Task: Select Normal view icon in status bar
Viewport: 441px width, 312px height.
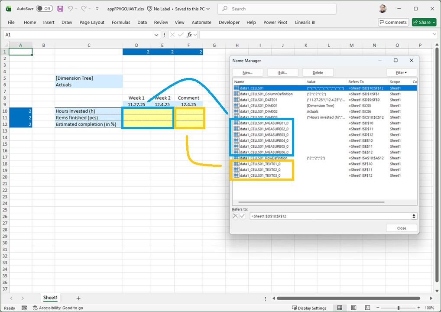Action: coord(340,308)
